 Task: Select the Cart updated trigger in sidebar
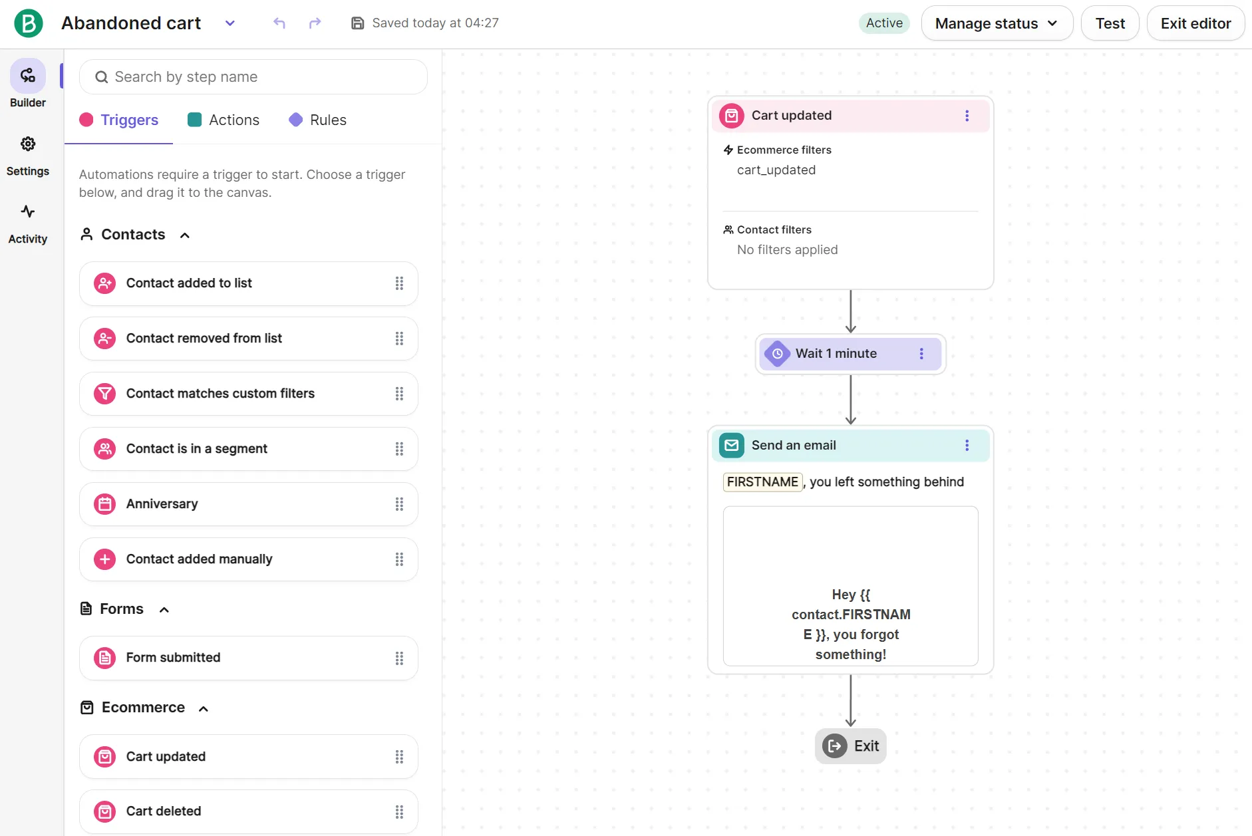(249, 757)
